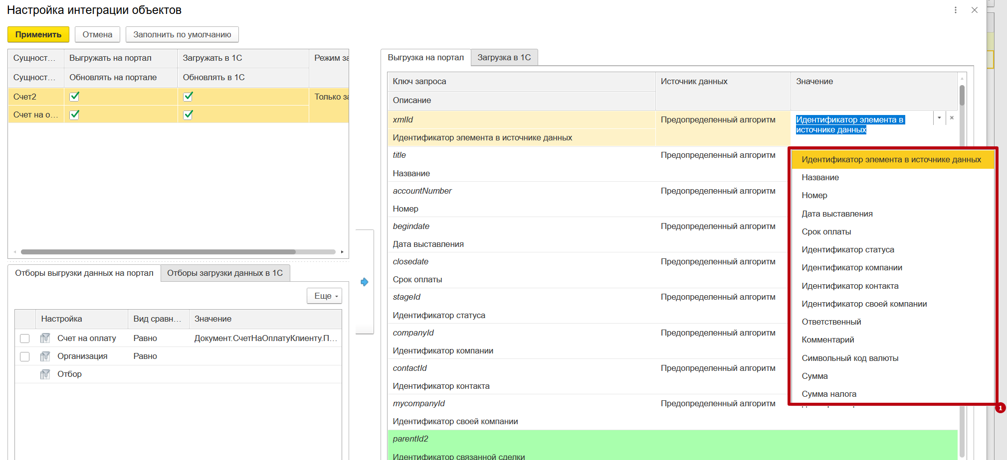Click the filter icon beside Организация

[45, 356]
